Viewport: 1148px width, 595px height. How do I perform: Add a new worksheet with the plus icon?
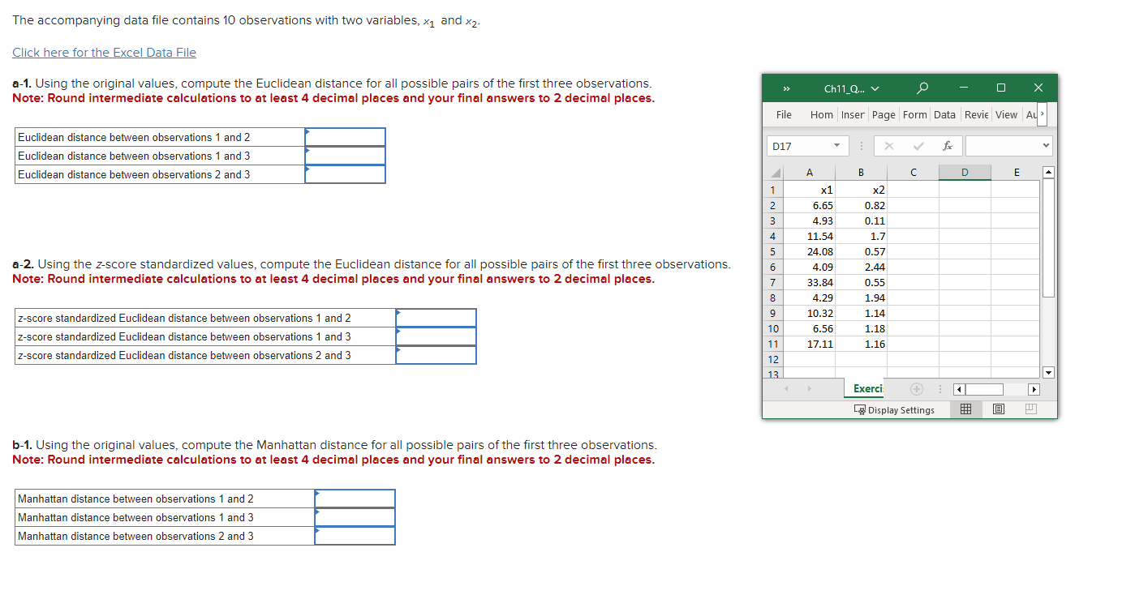coord(916,388)
